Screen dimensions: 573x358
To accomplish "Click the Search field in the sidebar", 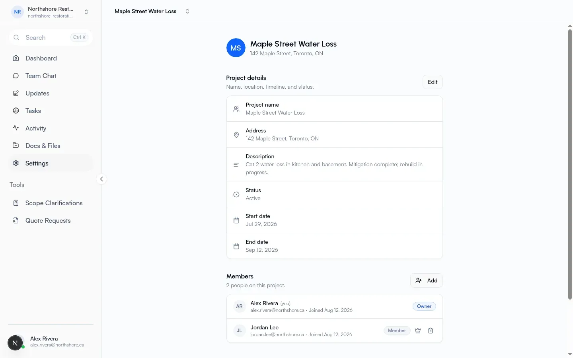I will [x=51, y=37].
